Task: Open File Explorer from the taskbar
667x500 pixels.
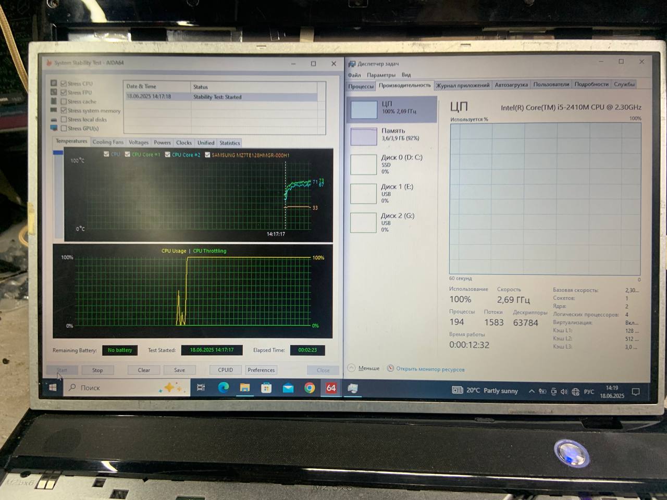Action: (244, 388)
